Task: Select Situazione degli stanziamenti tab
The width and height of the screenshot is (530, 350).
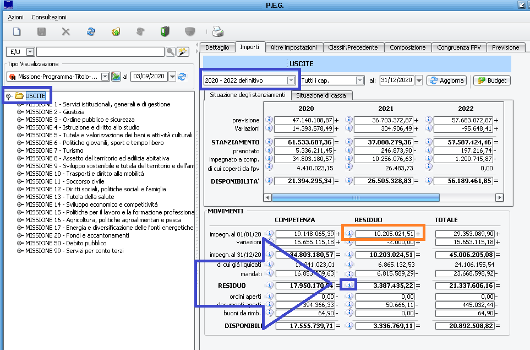Action: pos(248,95)
